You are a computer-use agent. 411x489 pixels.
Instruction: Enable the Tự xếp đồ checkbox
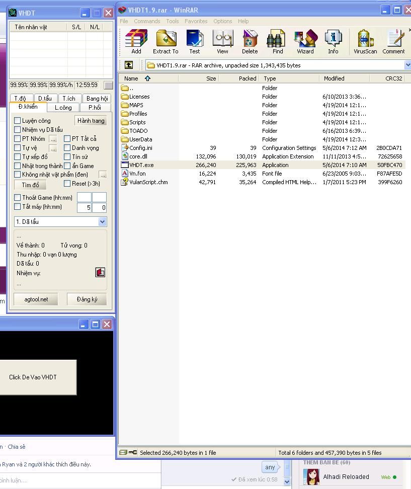pos(18,156)
